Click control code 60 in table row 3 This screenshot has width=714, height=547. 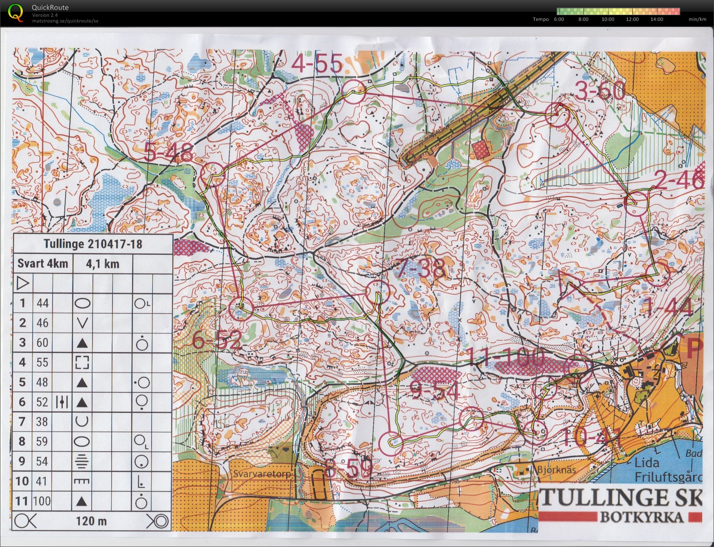pos(42,343)
